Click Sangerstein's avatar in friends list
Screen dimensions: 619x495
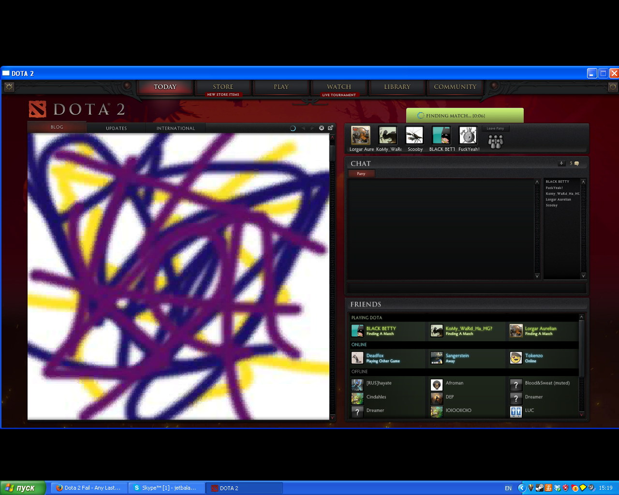tap(437, 358)
